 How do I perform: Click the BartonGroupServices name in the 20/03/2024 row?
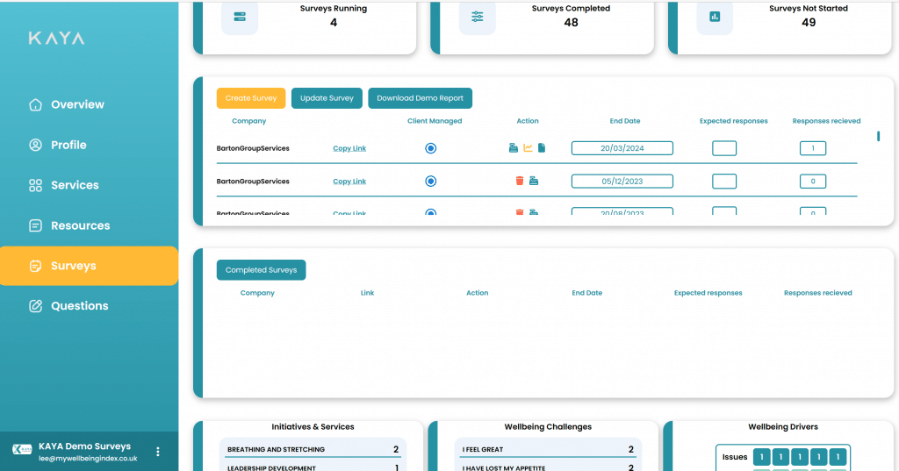(253, 148)
